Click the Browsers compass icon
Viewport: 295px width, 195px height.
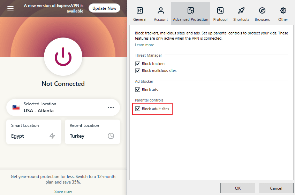click(262, 10)
